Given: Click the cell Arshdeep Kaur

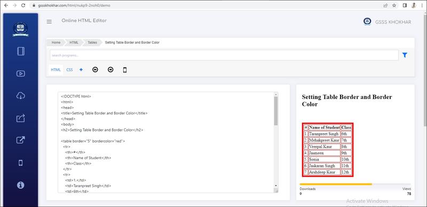Looking at the screenshot, I should click(x=325, y=172).
